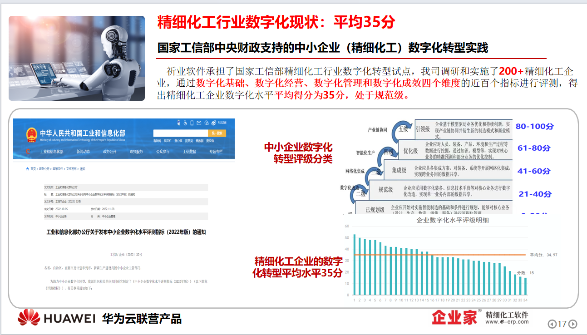The height and width of the screenshot is (335, 587).
Task: Open 工信数据 navigation item
Action: pyautogui.click(x=189, y=152)
